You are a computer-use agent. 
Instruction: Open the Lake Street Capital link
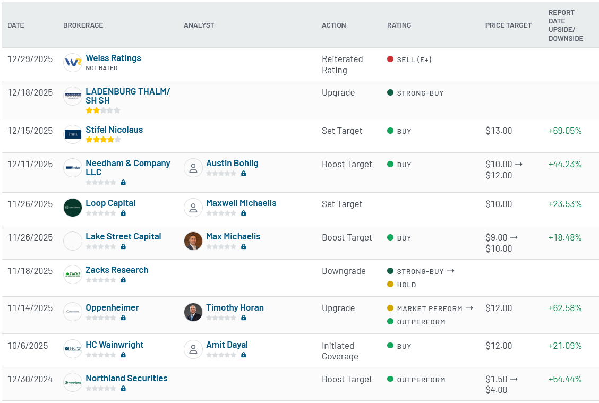point(123,236)
